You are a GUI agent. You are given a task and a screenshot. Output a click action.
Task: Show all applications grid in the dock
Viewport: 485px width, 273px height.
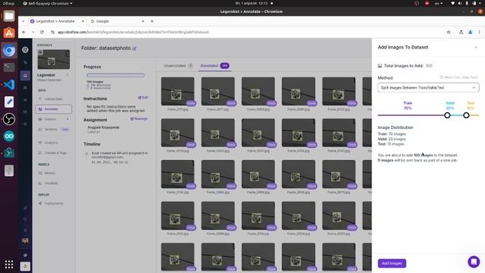[9, 265]
